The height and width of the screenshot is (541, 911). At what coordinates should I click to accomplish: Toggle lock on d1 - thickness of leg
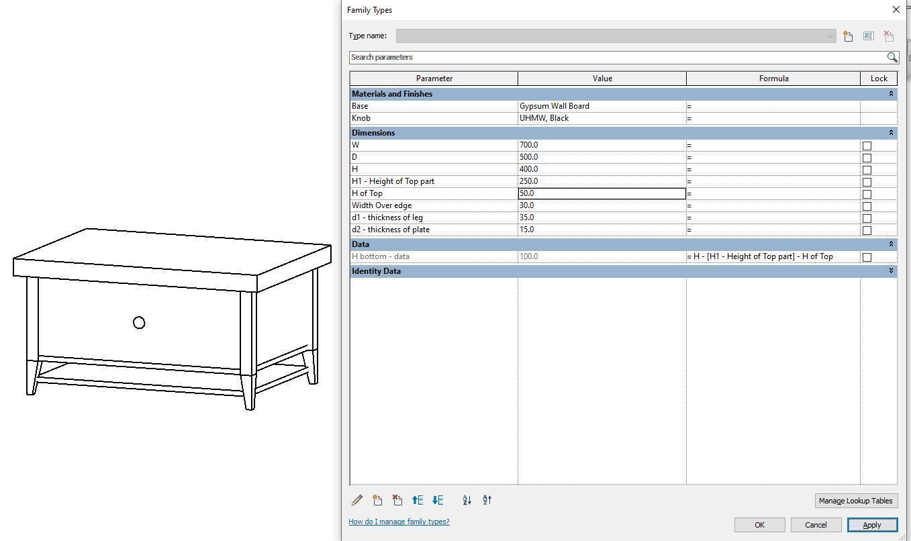tap(867, 217)
